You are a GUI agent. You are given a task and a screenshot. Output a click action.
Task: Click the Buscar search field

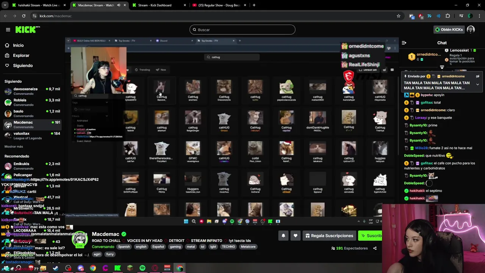[242, 30]
